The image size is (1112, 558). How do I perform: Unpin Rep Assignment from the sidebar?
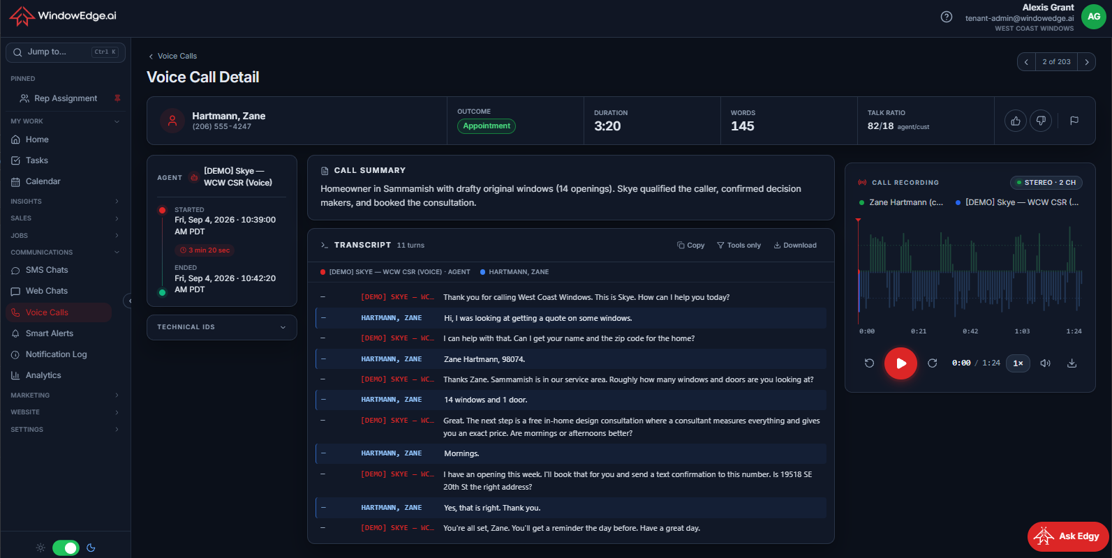[x=117, y=98]
